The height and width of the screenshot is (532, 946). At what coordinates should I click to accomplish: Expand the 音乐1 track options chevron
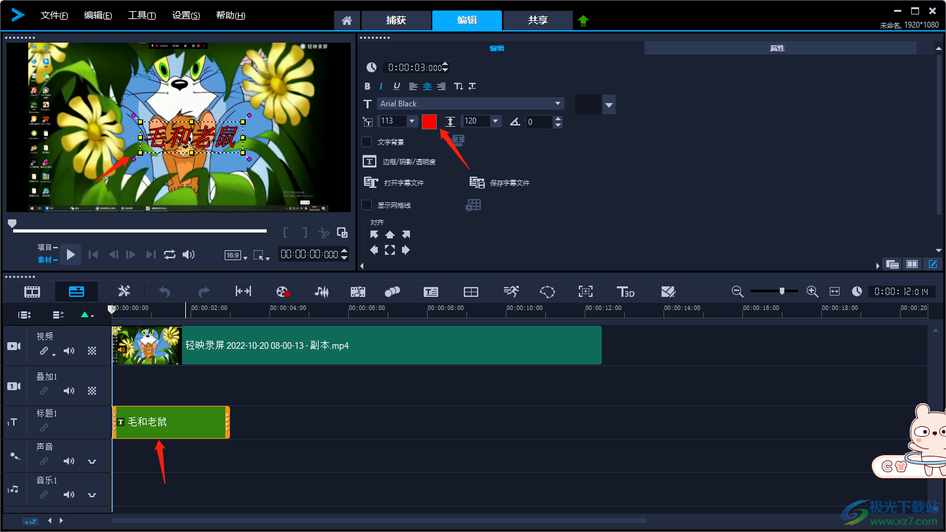click(92, 495)
